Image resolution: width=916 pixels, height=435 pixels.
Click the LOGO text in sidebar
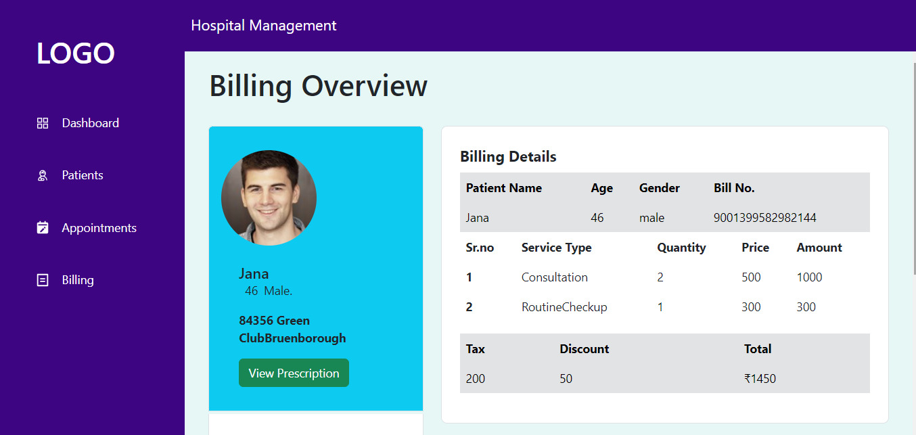pyautogui.click(x=76, y=53)
